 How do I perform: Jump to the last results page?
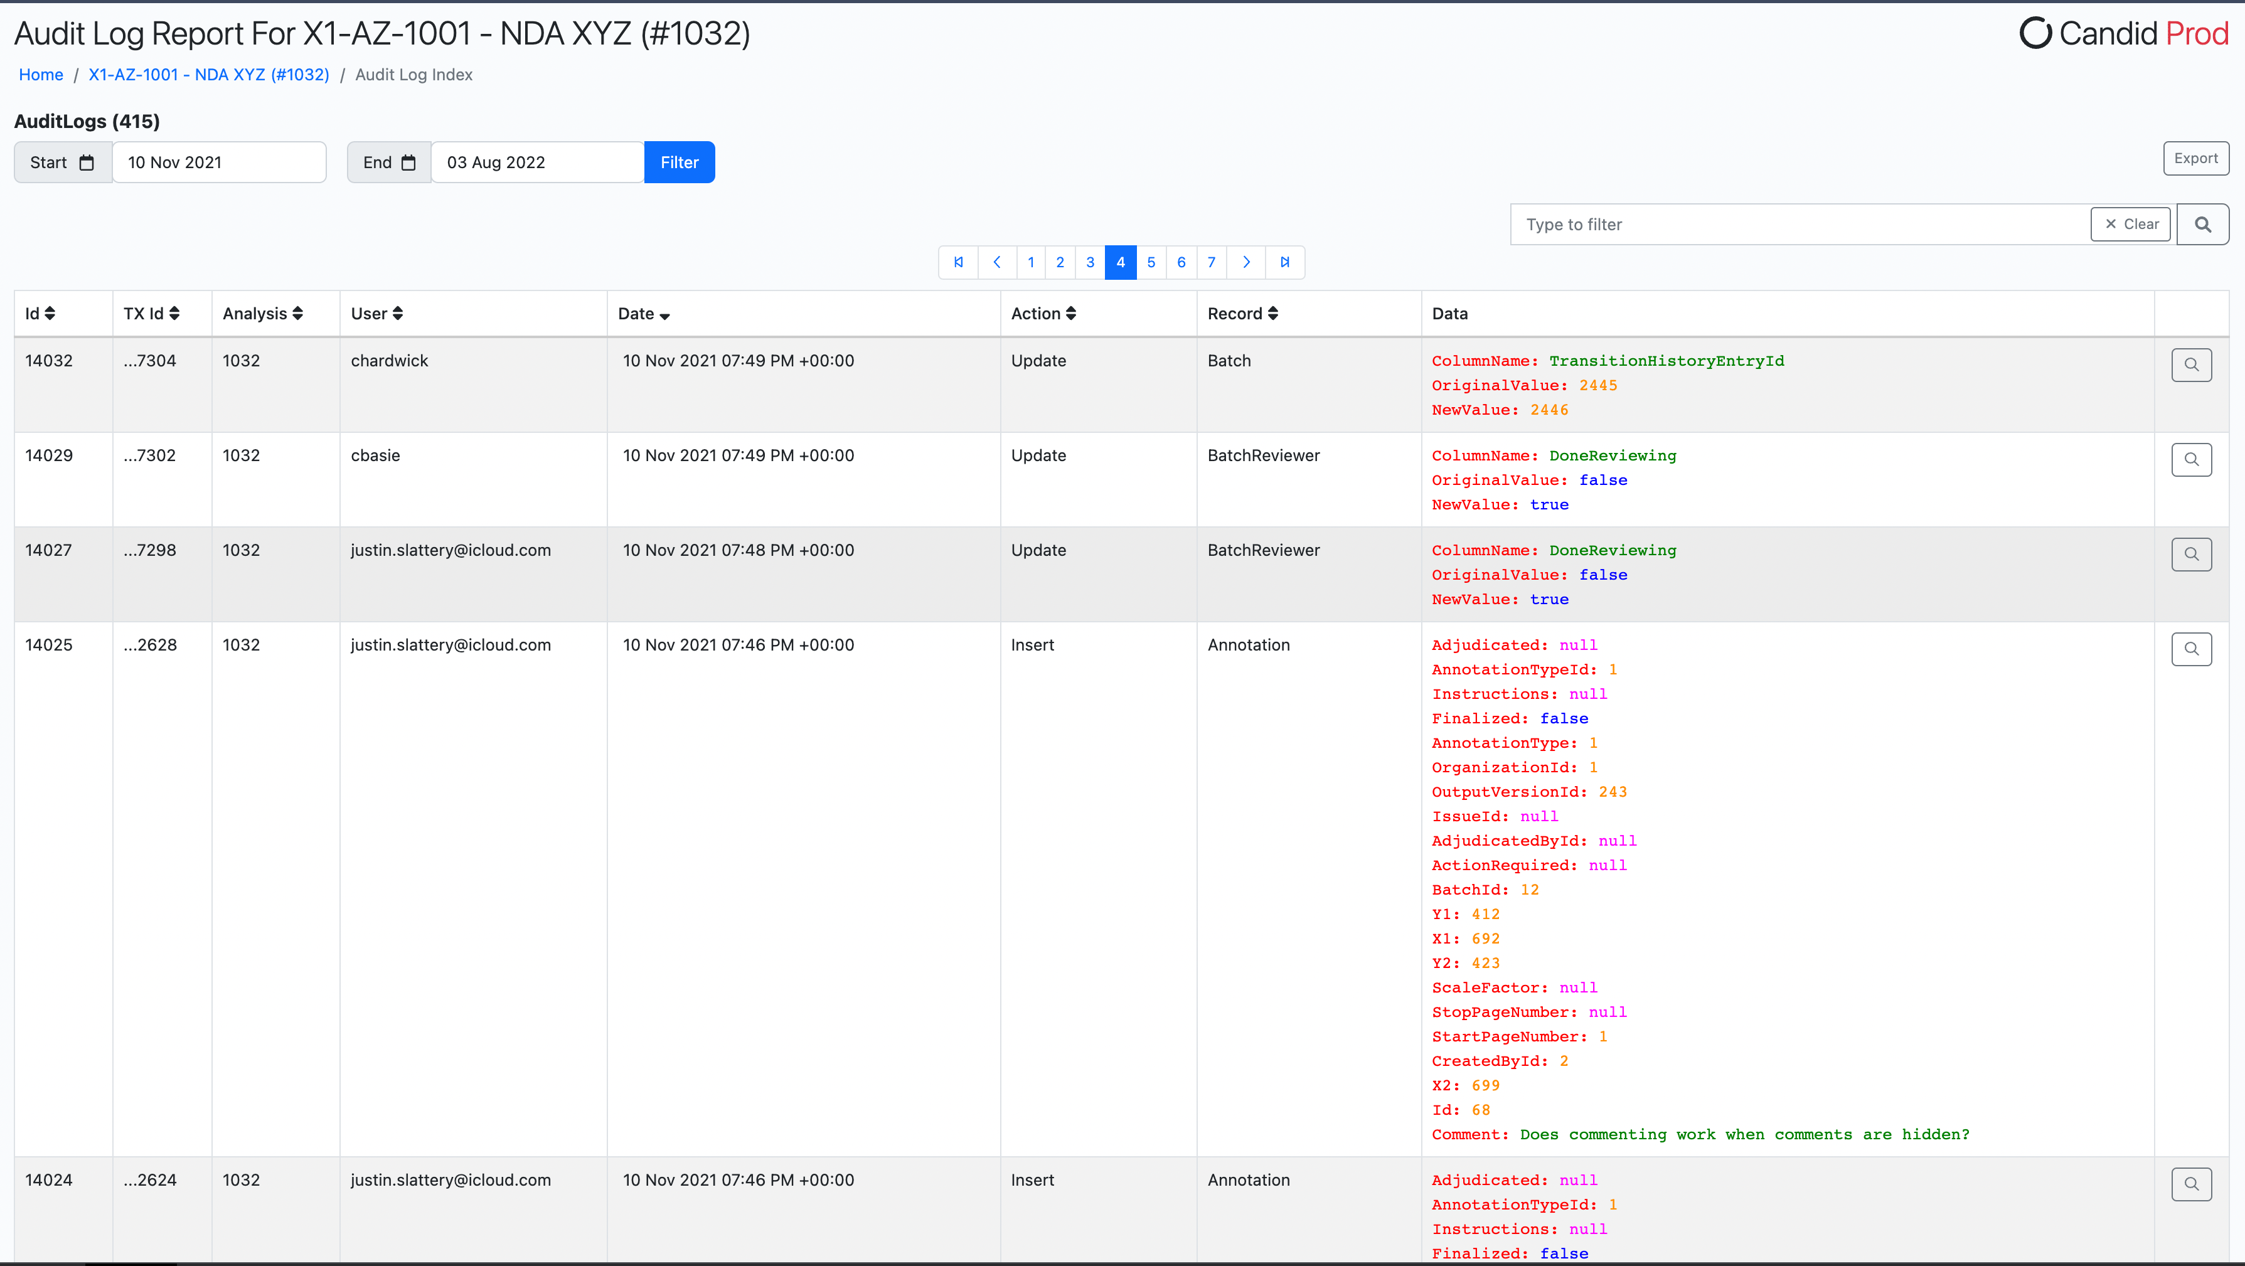pyautogui.click(x=1284, y=262)
